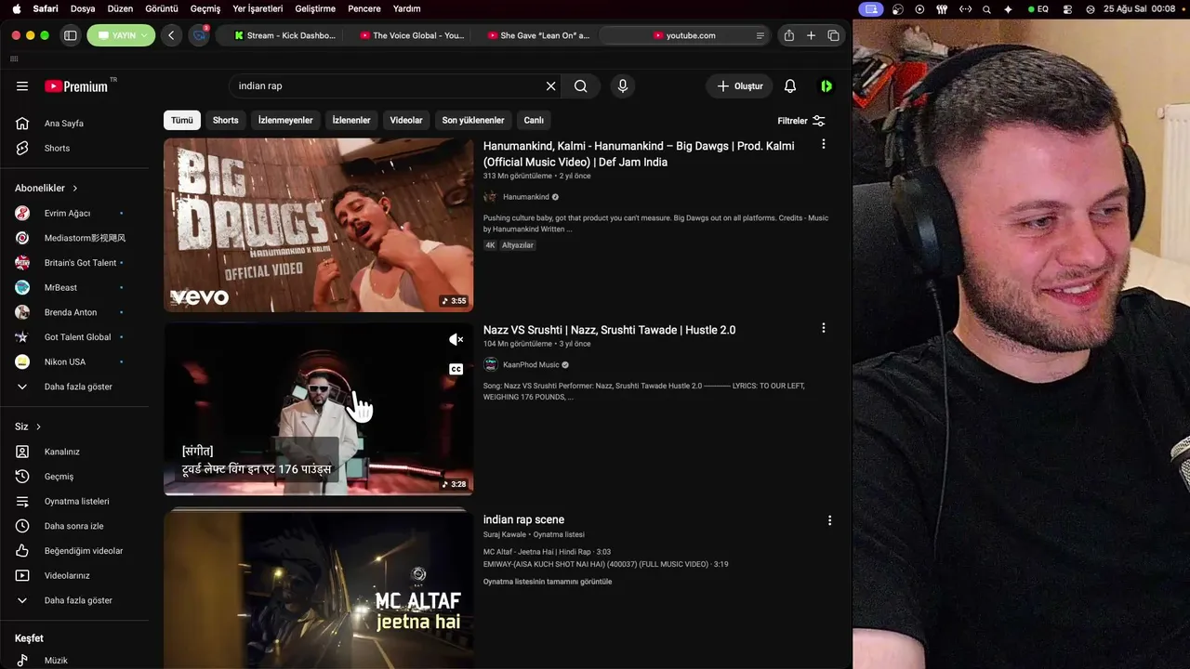Click the youtube.com address bar

pos(684,35)
